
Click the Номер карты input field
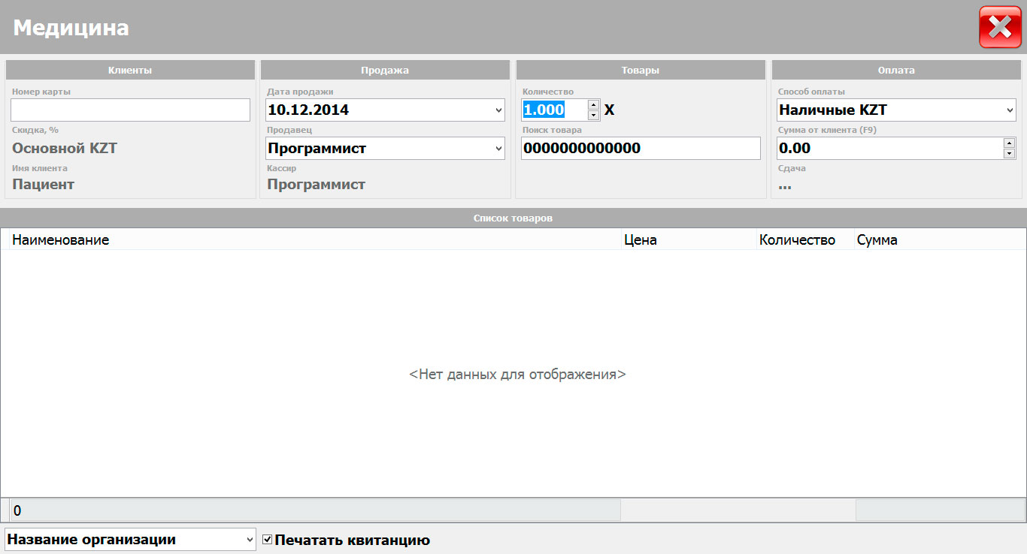131,110
